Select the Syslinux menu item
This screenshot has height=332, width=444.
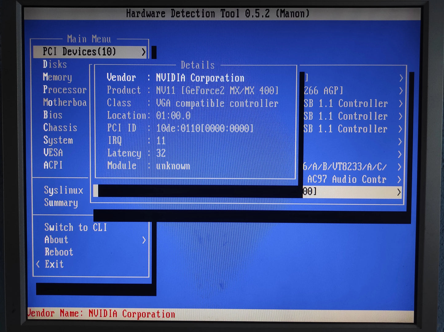[64, 190]
